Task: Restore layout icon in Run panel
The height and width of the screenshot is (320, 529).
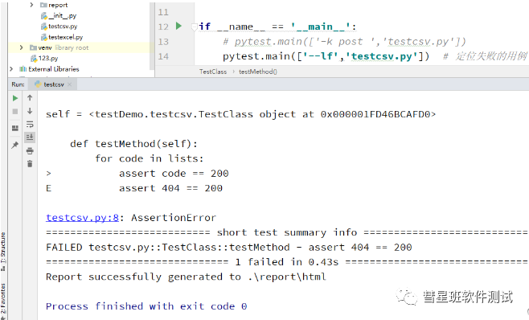Action: coord(14,129)
